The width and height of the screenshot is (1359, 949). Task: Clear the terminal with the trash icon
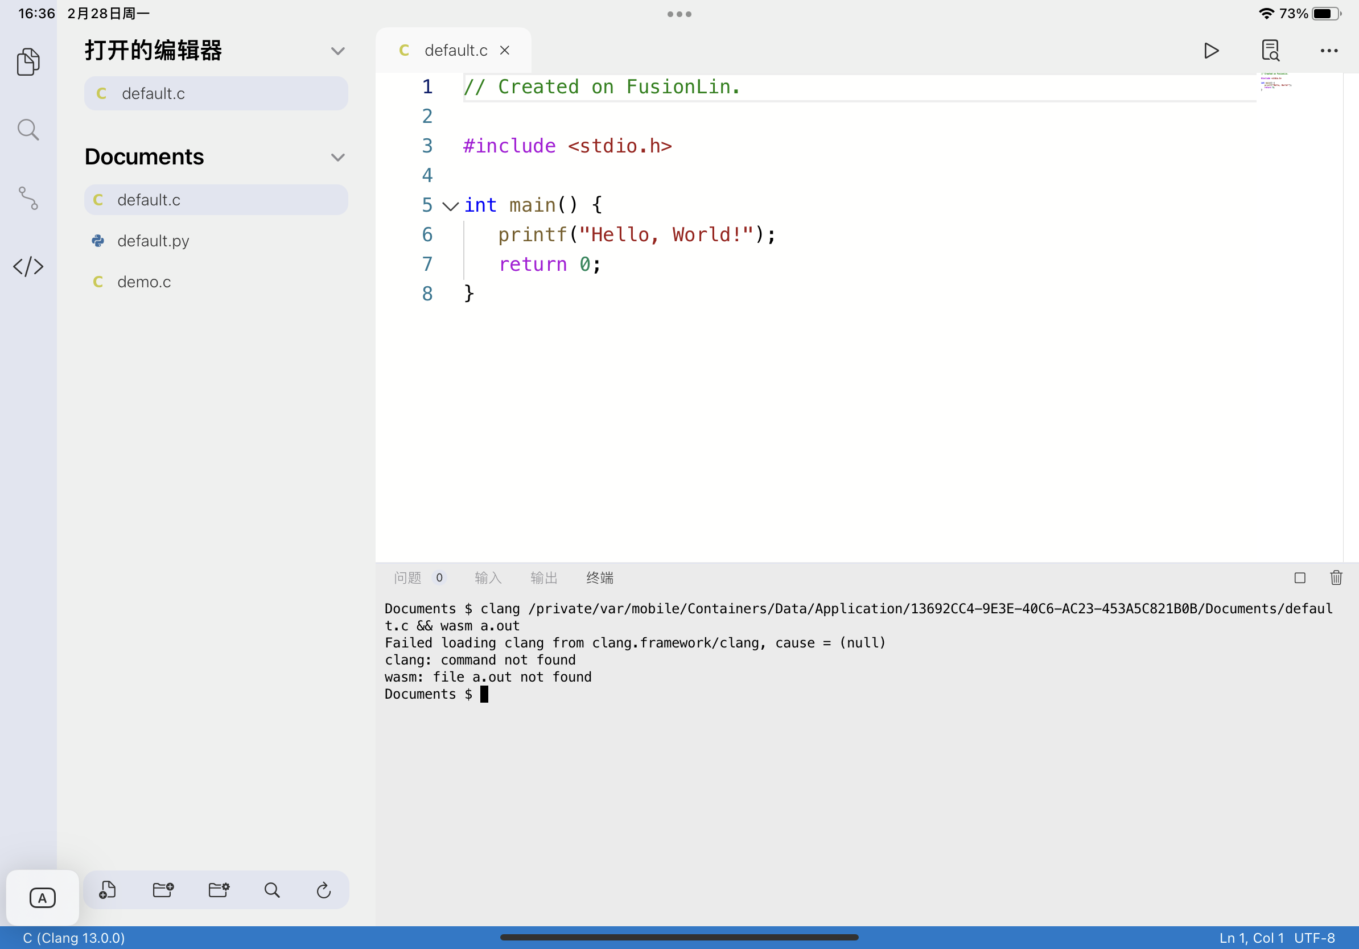(1336, 578)
